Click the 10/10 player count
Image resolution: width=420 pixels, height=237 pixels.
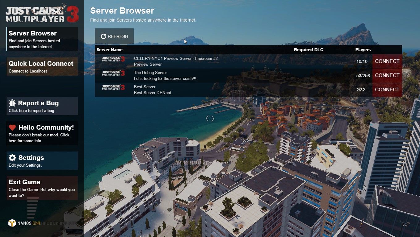coord(362,61)
